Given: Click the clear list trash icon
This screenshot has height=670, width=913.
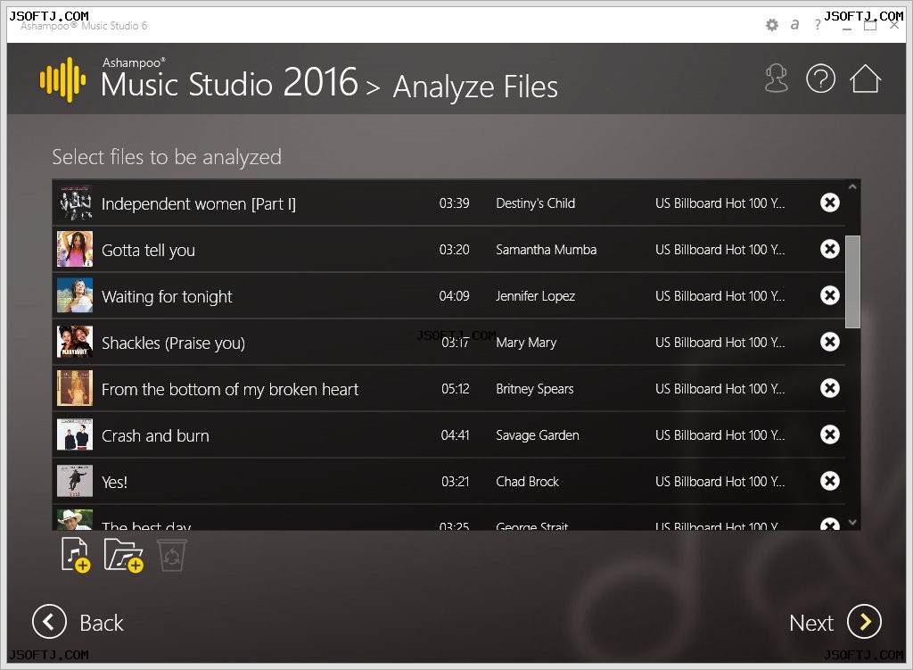Looking at the screenshot, I should coord(172,555).
